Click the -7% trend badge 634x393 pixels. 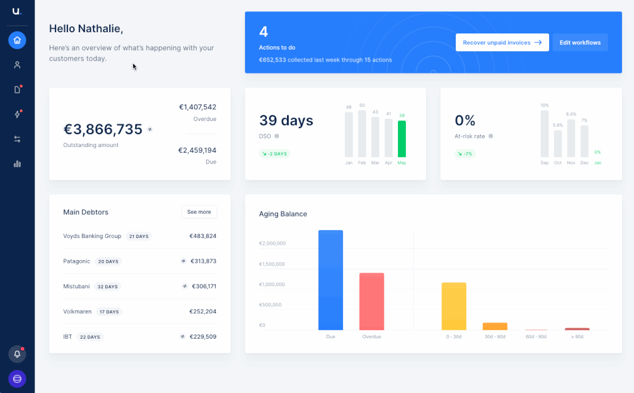tap(465, 154)
